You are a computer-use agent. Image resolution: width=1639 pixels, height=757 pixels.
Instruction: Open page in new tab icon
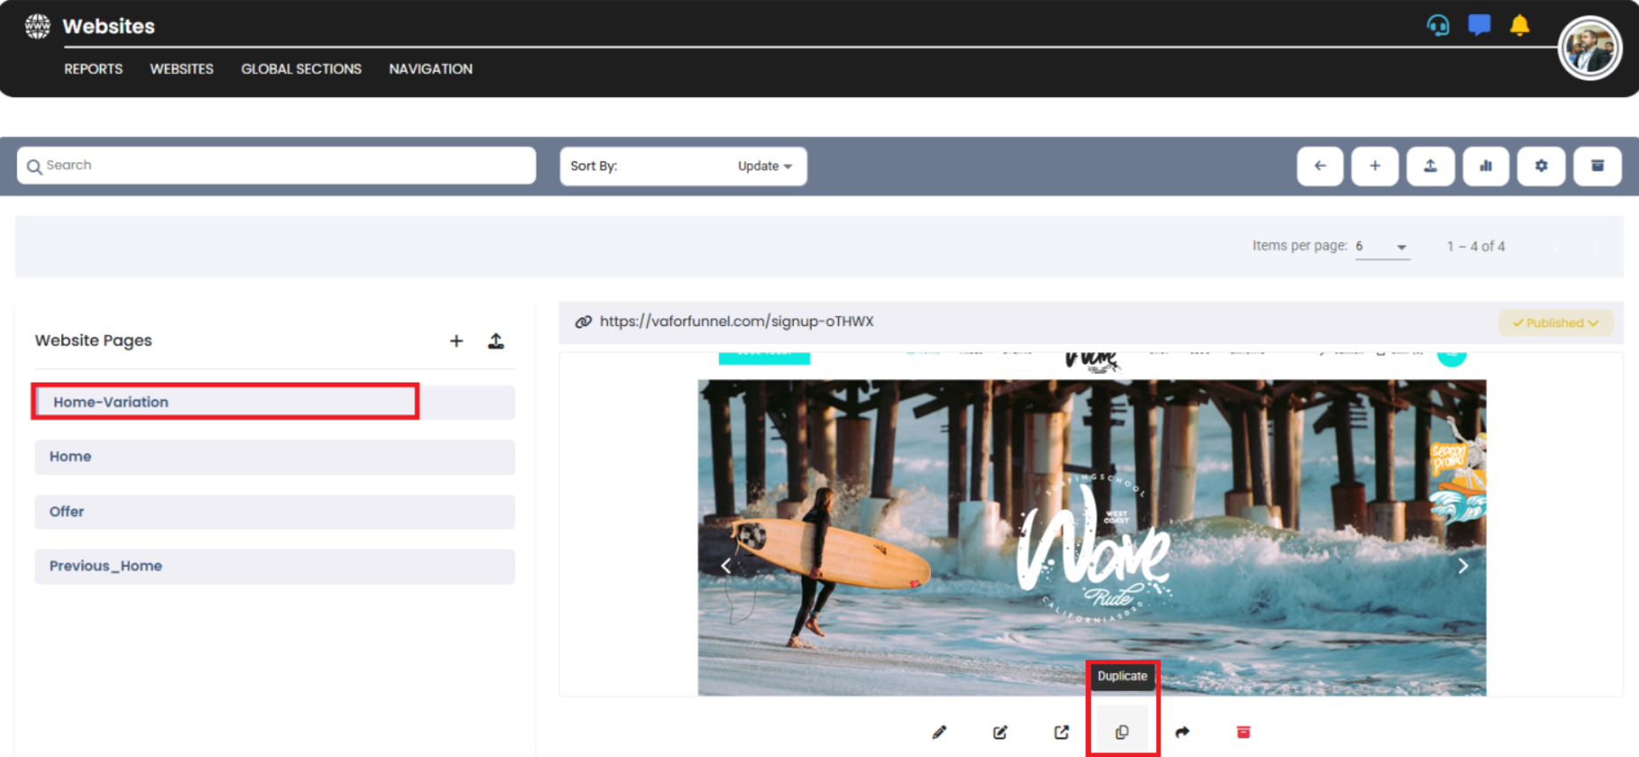point(1061,732)
